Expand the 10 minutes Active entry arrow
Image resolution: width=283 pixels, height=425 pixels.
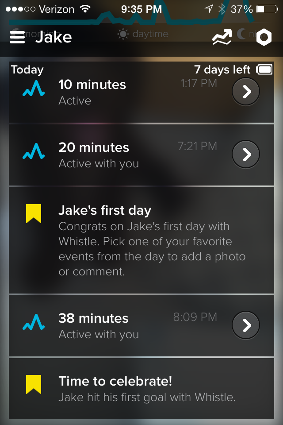246,92
